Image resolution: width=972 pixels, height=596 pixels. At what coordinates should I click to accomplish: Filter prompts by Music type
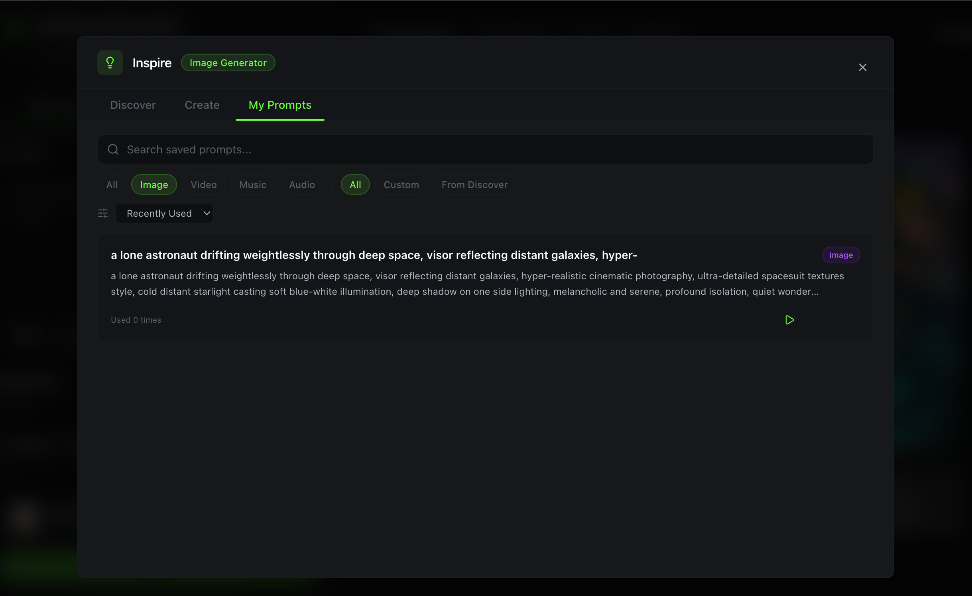[x=253, y=184]
